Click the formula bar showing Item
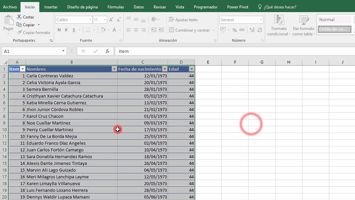Image resolution: width=355 pixels, height=200 pixels. point(235,51)
